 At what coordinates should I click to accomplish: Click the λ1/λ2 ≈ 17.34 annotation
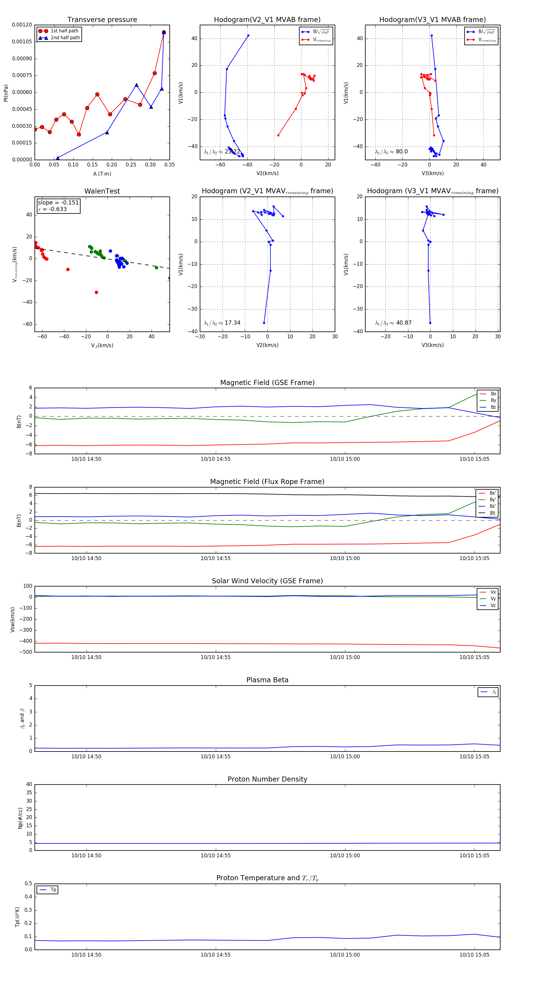(222, 323)
